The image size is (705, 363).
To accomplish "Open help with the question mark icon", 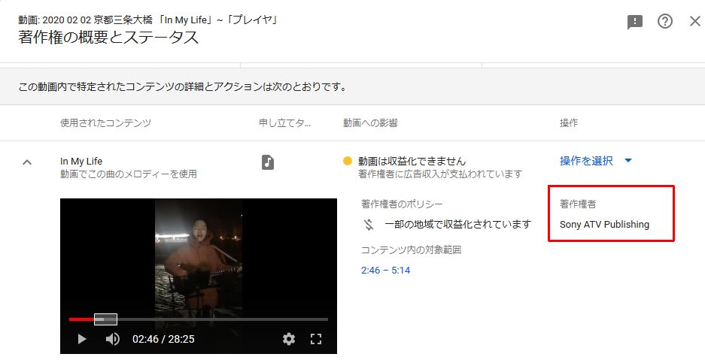I will [665, 21].
